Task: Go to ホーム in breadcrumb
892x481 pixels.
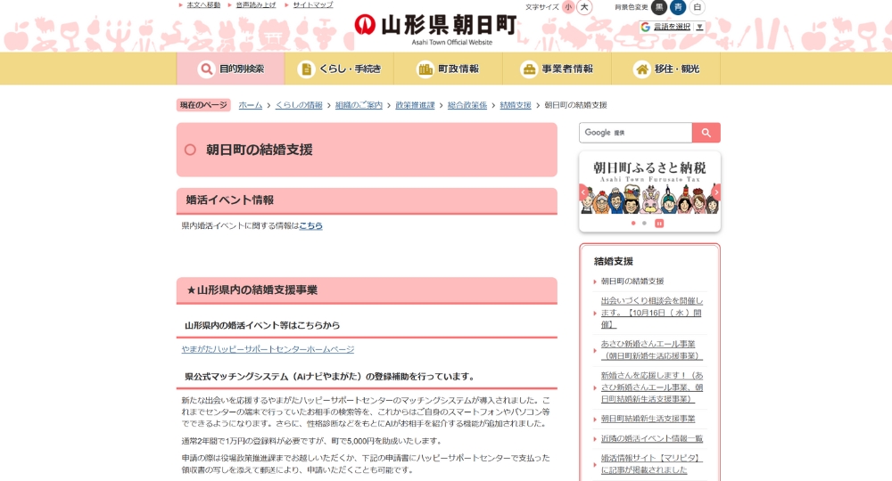Action: point(251,105)
